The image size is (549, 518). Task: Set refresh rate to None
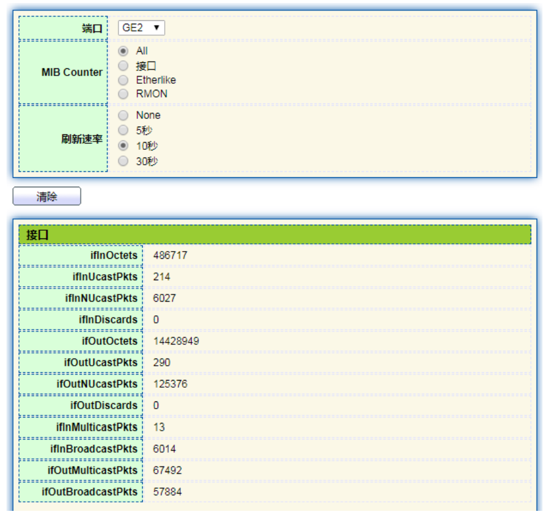(x=123, y=115)
